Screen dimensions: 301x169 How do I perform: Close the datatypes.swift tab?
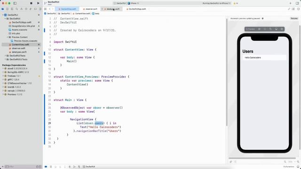click(x=103, y=9)
